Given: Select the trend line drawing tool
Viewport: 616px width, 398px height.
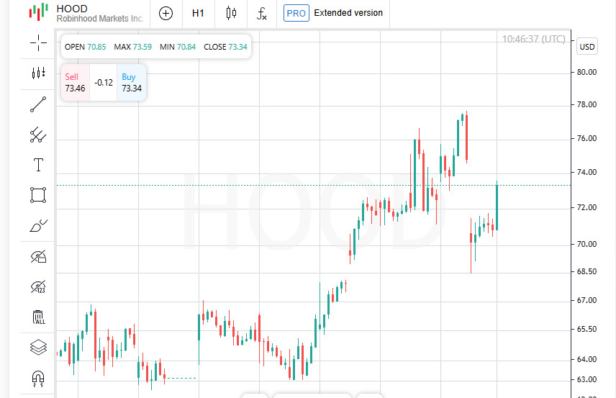Looking at the screenshot, I should [x=38, y=104].
